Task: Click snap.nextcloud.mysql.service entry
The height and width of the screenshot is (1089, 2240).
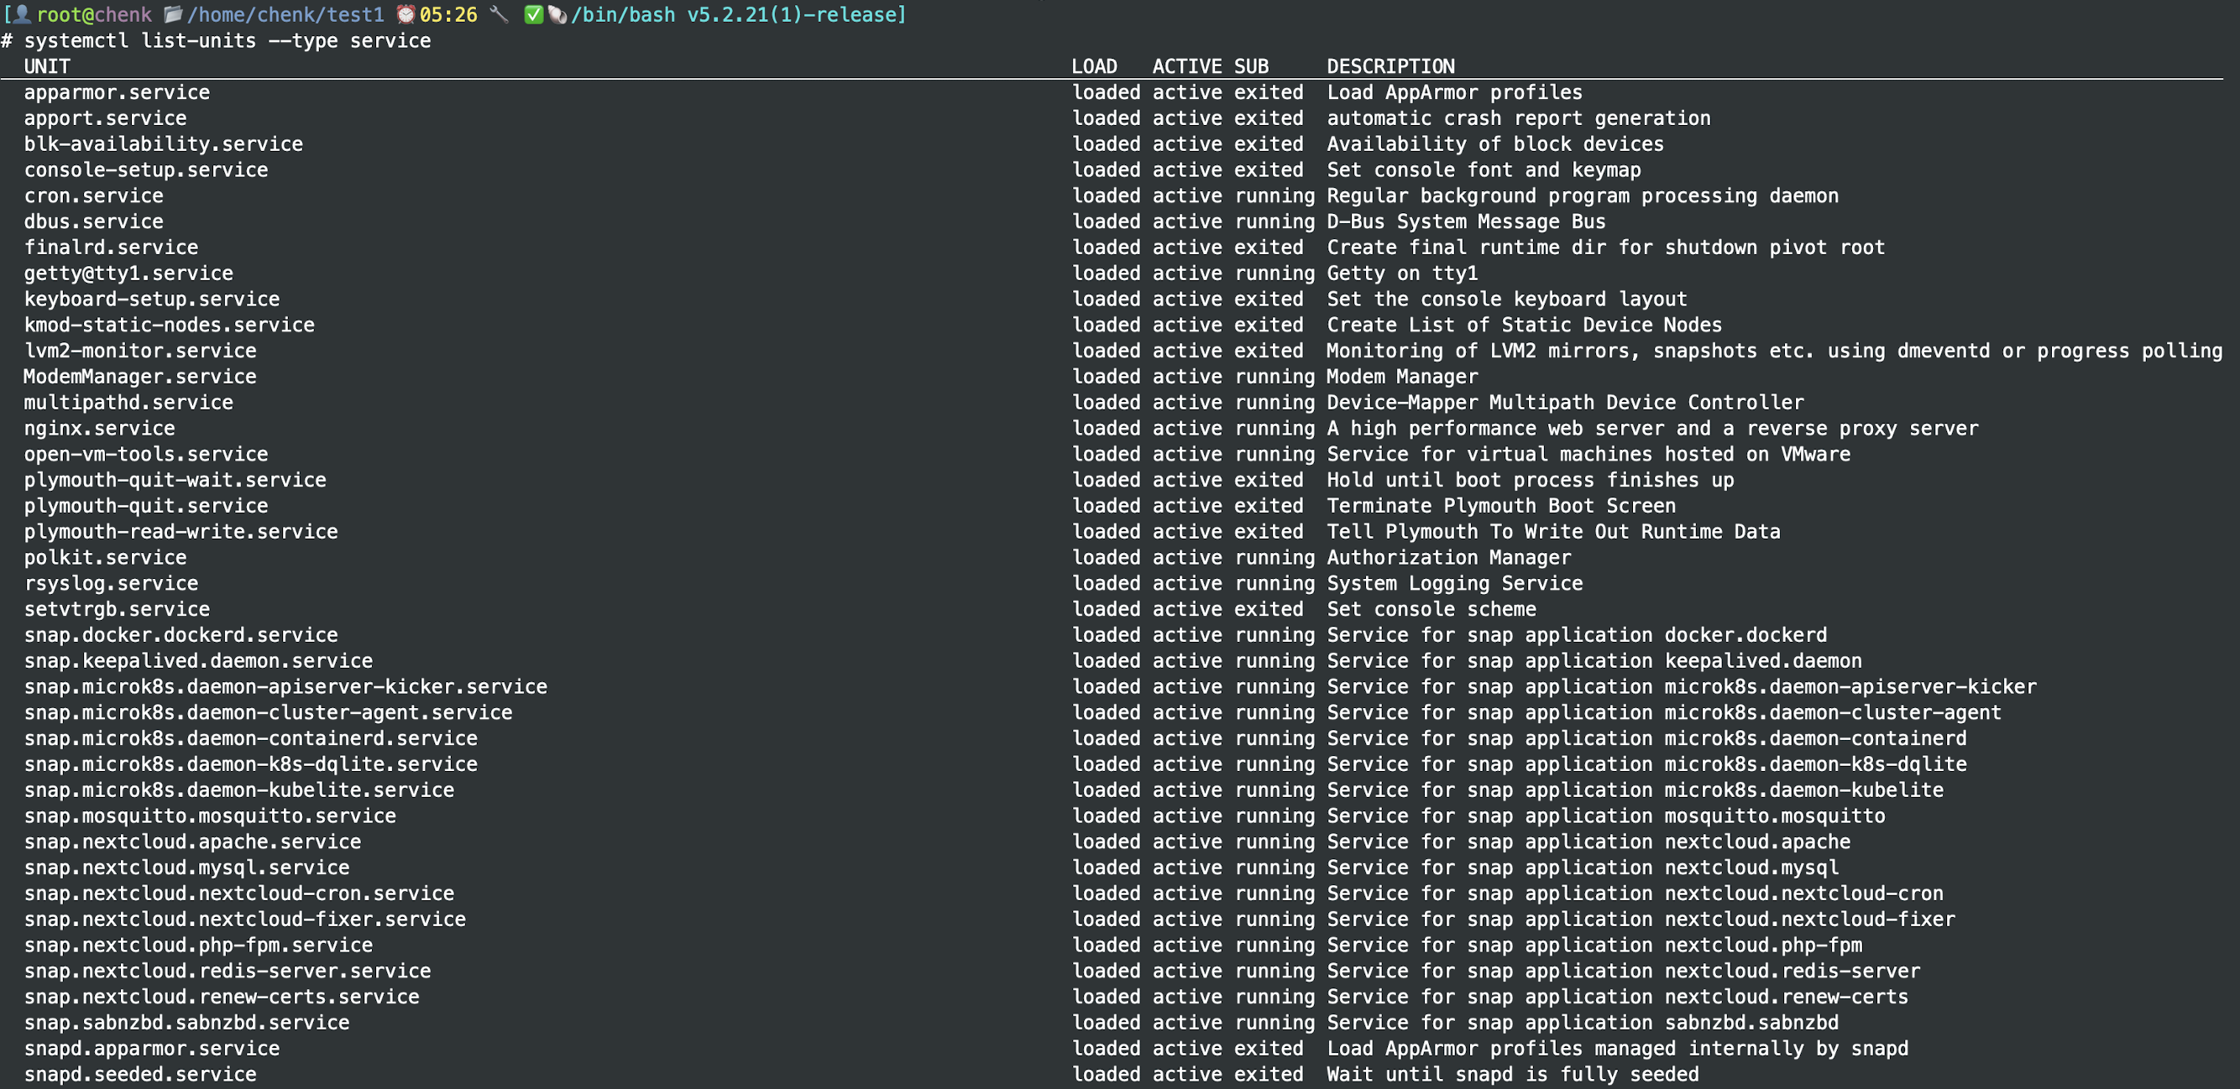Action: coord(186,868)
